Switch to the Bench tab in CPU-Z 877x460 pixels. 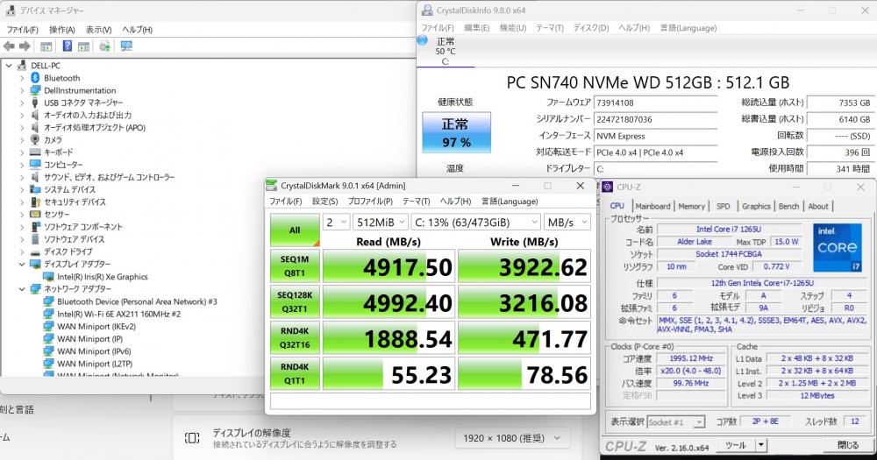click(788, 206)
